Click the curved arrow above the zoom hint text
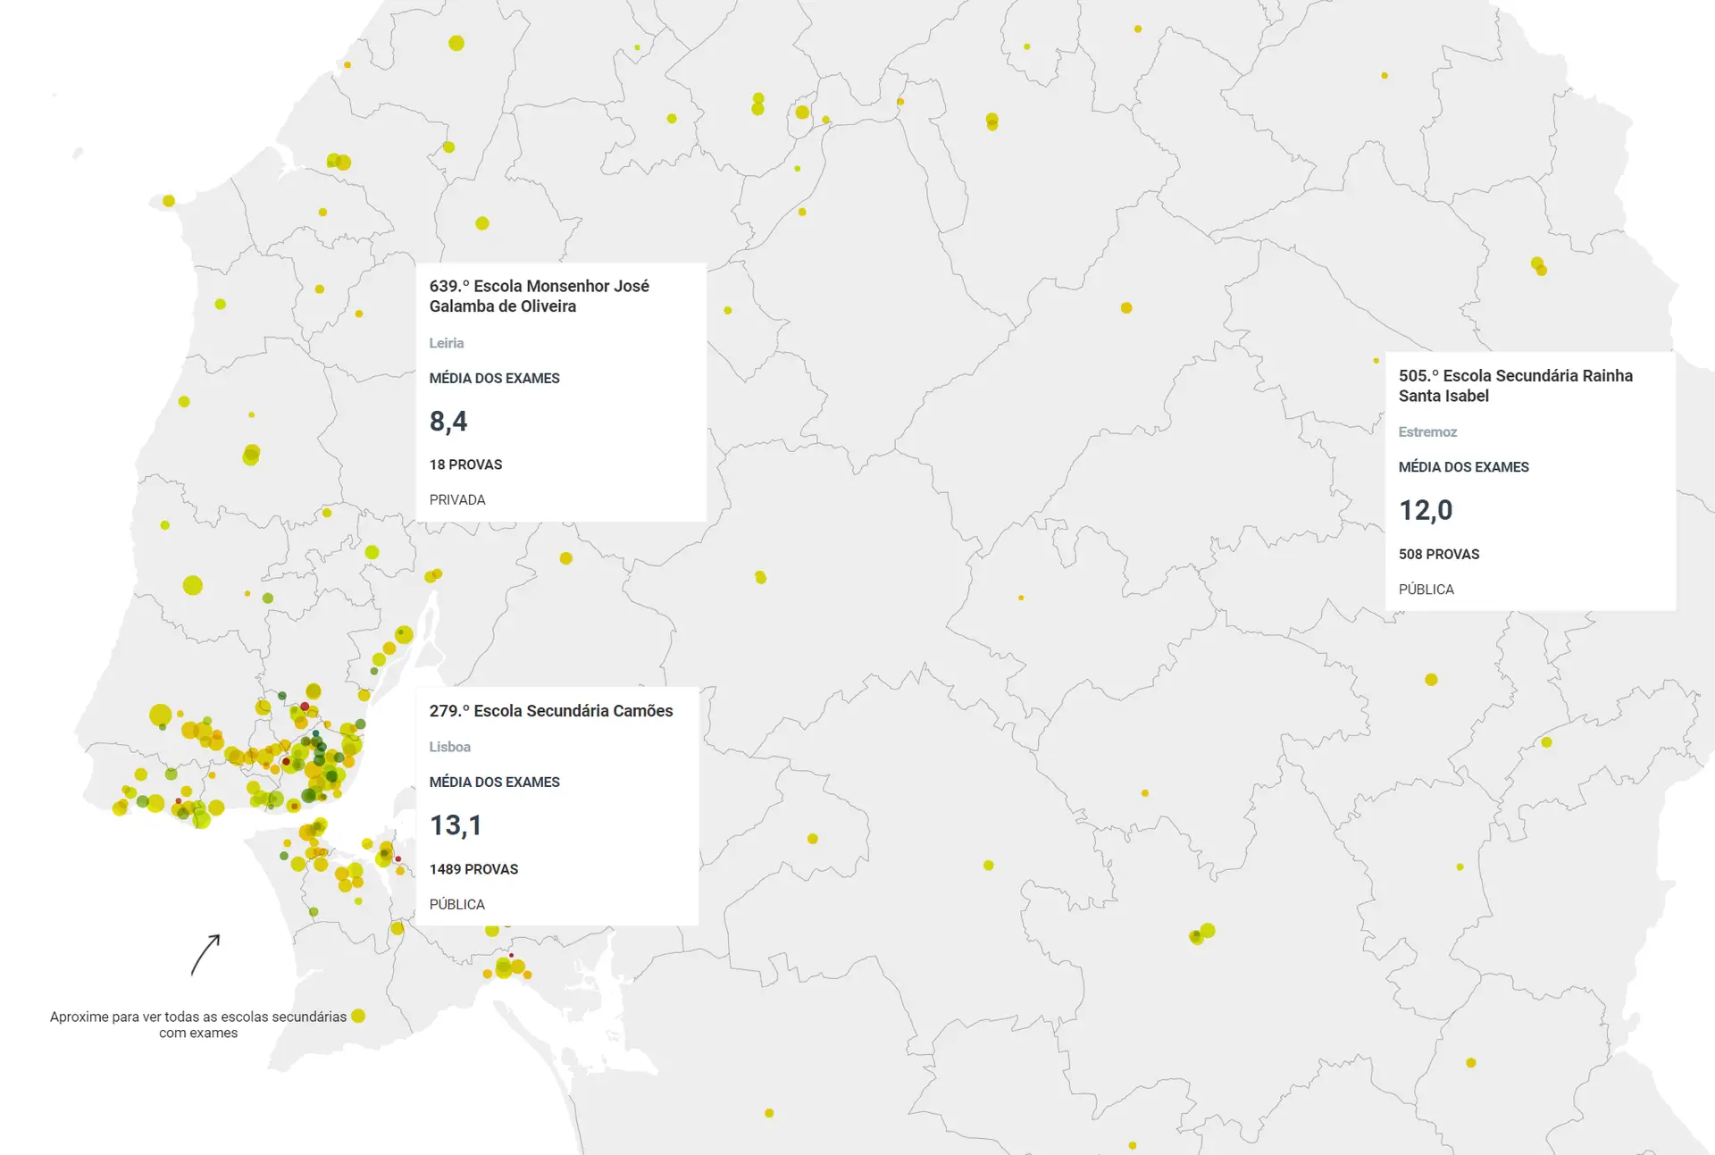The width and height of the screenshot is (1715, 1155). (x=205, y=954)
